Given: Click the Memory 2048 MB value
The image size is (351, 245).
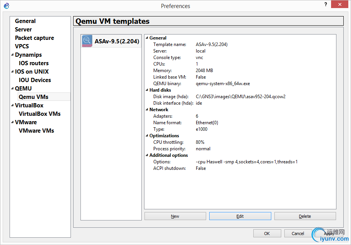Looking at the screenshot, I should pyautogui.click(x=204, y=71).
